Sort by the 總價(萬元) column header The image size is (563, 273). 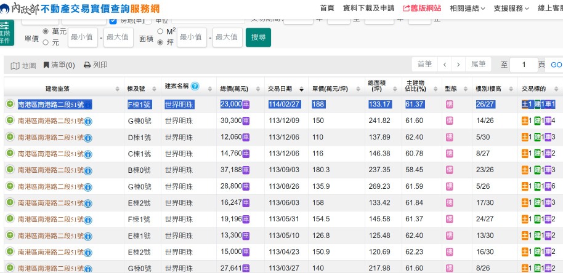pos(237,87)
